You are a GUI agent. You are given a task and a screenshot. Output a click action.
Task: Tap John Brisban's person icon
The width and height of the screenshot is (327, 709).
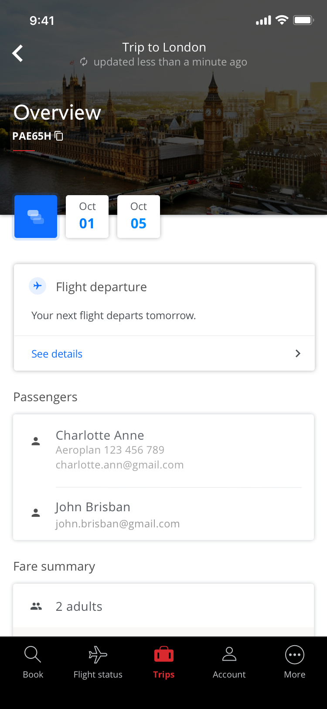coord(36,513)
